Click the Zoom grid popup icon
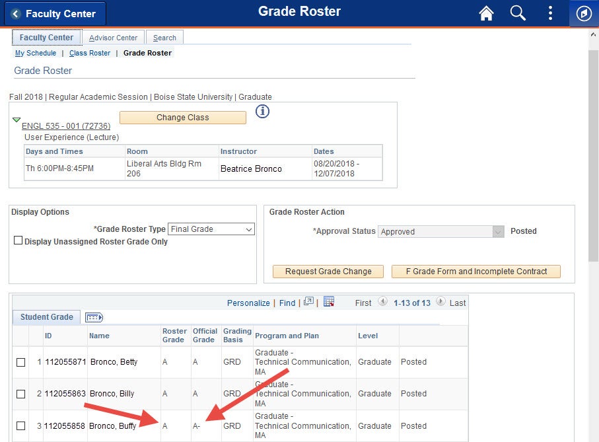 coord(308,302)
